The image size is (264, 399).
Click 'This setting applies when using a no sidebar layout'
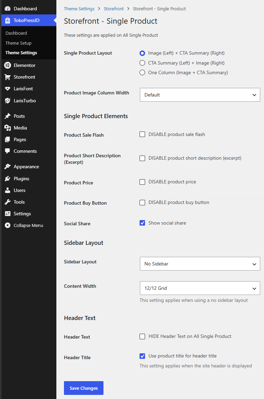(194, 300)
